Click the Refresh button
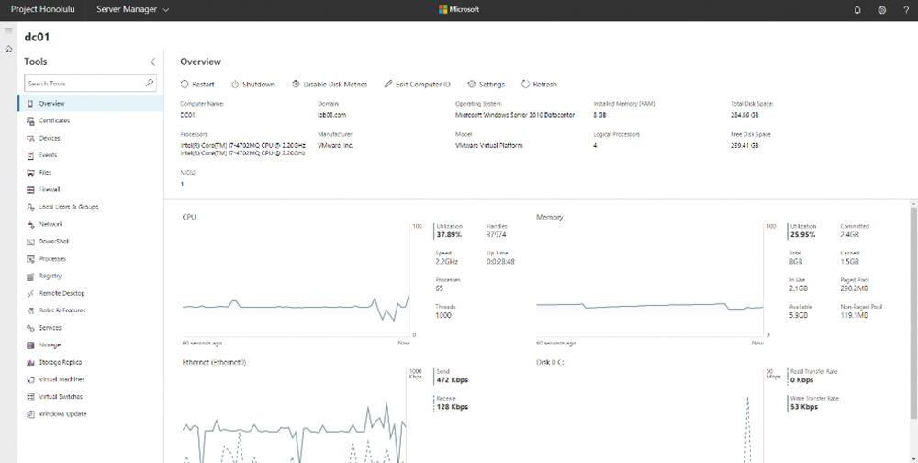The image size is (918, 463). pyautogui.click(x=539, y=85)
